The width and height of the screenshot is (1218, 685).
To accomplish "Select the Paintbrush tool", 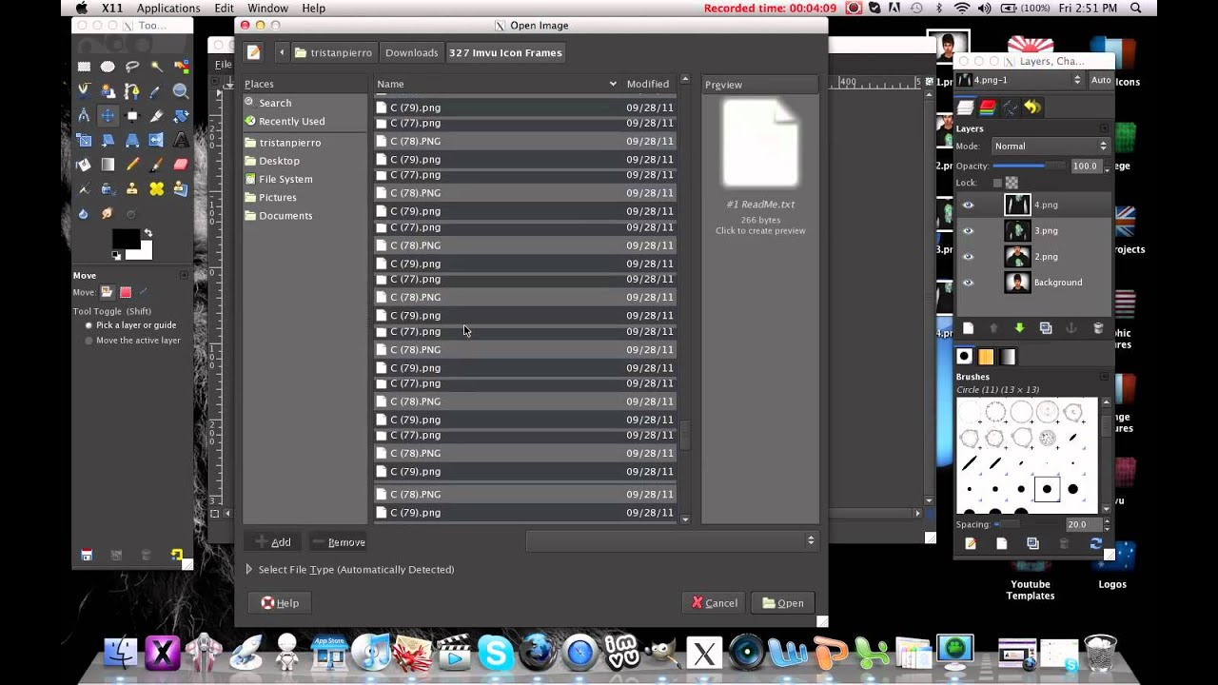I will [x=156, y=165].
